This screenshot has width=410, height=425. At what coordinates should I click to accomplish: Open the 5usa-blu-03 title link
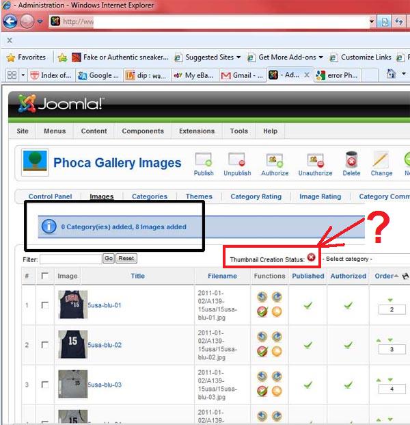(x=105, y=385)
